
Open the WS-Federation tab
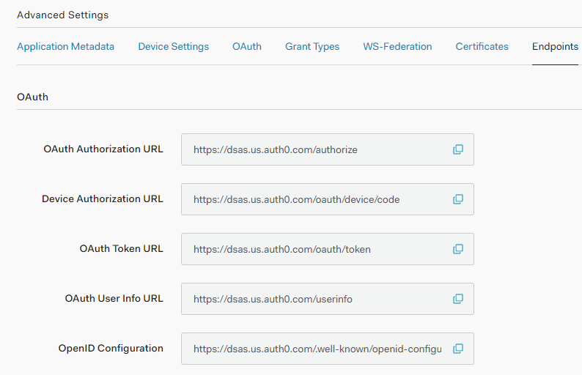click(397, 46)
